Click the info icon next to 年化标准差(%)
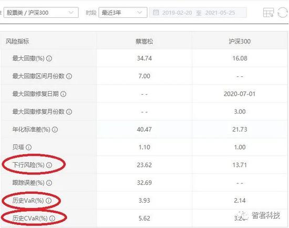This screenshot has height=228, width=289. [55, 130]
